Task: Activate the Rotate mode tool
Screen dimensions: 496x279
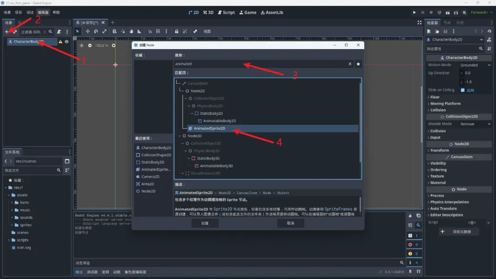Action: click(96, 31)
